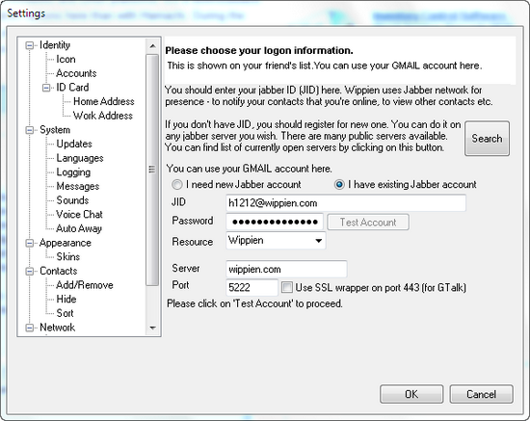Open the Hide contacts settings

[66, 300]
